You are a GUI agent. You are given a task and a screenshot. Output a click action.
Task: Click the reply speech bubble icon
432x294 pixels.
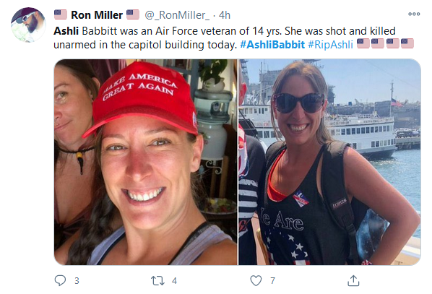coord(60,280)
